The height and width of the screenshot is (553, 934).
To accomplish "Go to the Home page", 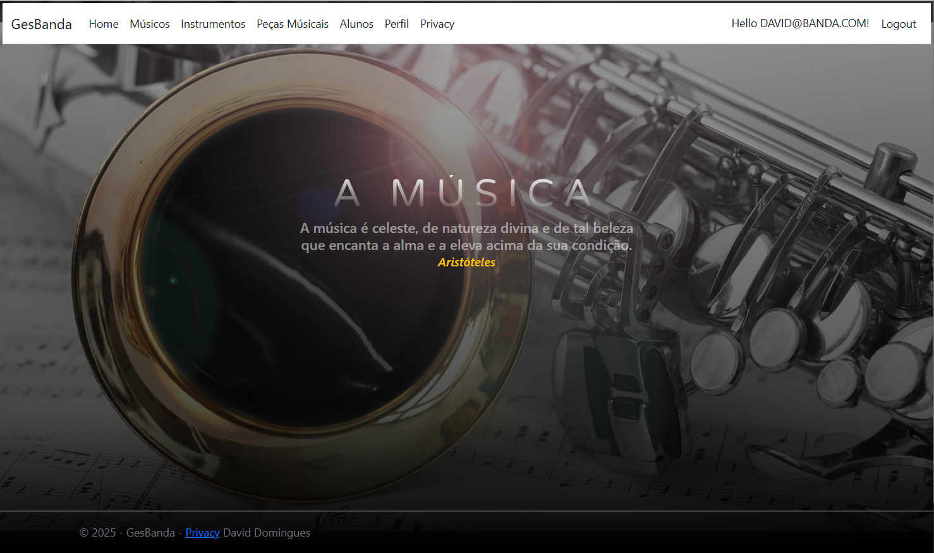I will tap(104, 24).
